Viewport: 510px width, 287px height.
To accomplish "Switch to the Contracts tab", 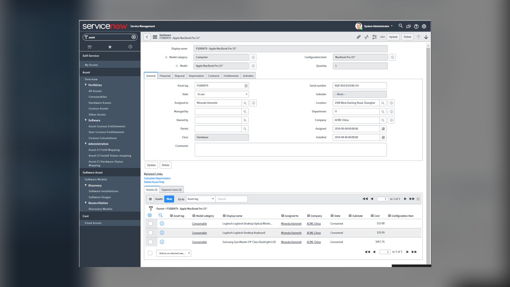I will pos(214,76).
